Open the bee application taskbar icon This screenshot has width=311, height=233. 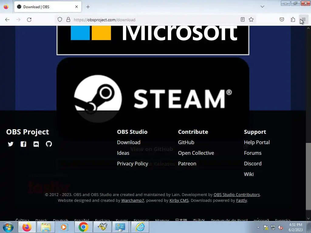pyautogui.click(x=102, y=227)
